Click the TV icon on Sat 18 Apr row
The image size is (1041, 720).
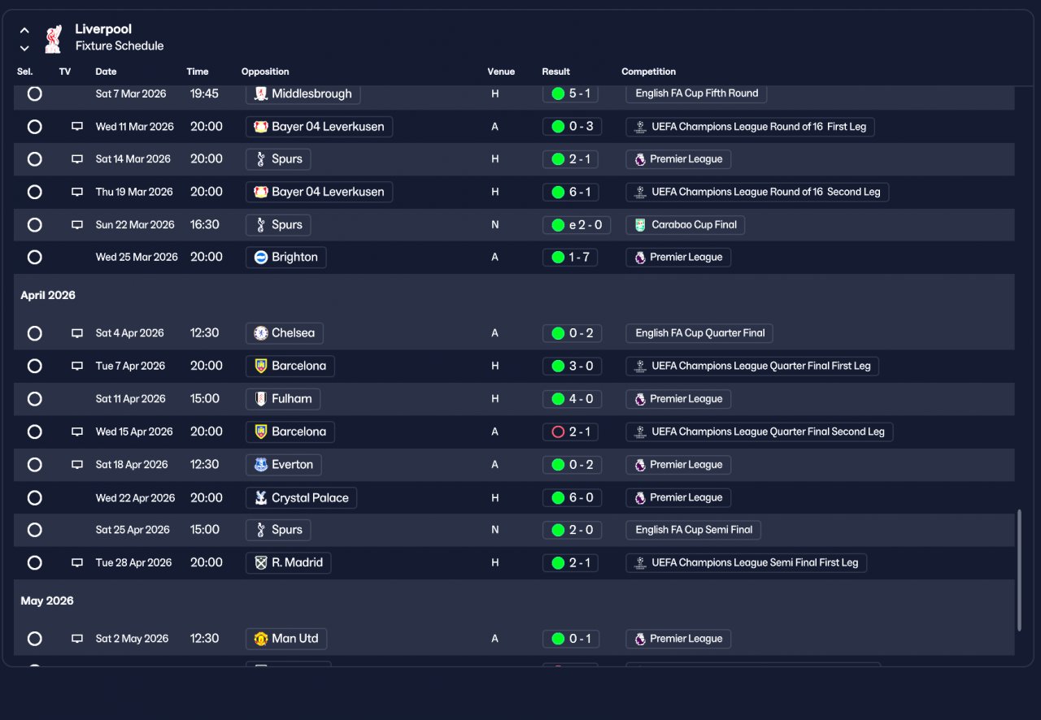coord(77,465)
